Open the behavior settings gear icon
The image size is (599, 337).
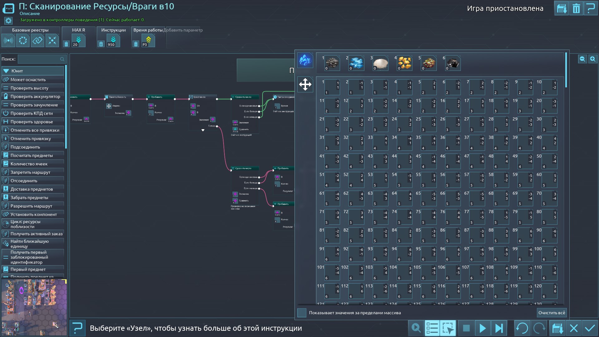[8, 21]
